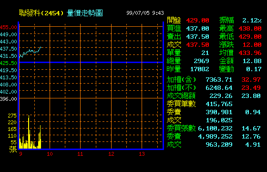Select the 最低 low price label
This screenshot has height=172, width=267.
click(x=226, y=36)
